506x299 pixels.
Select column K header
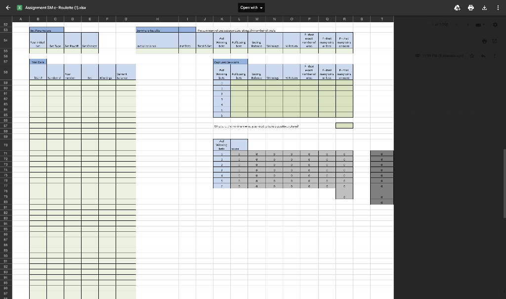222,19
